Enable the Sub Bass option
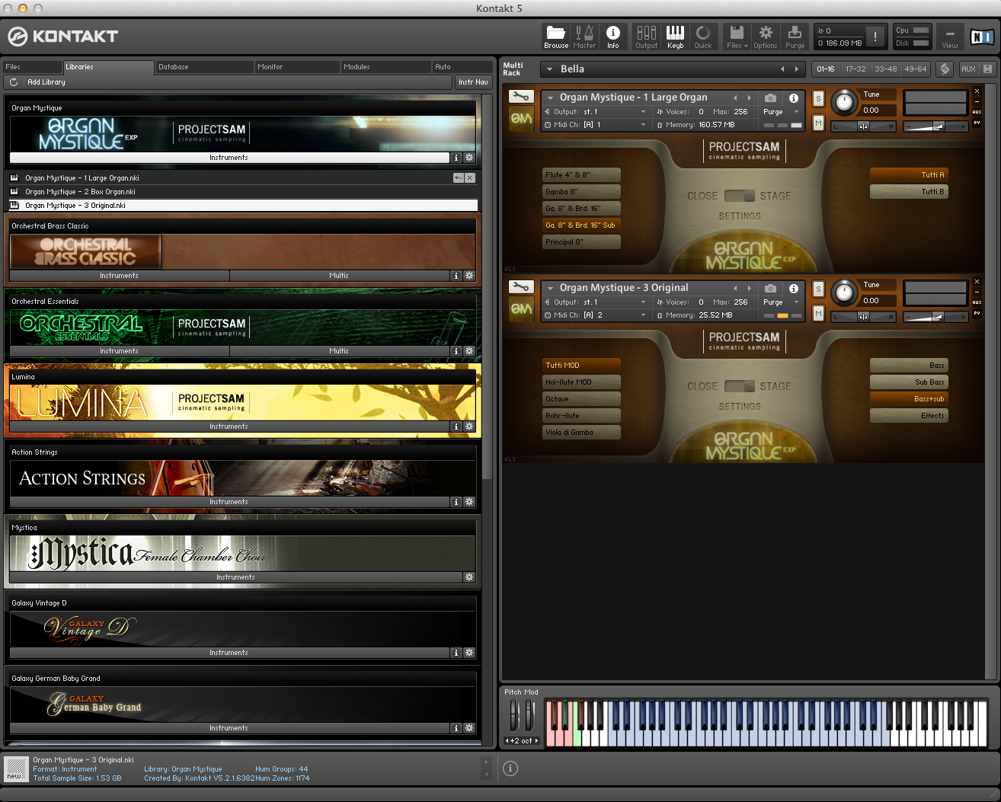The image size is (1001, 802). [x=909, y=382]
